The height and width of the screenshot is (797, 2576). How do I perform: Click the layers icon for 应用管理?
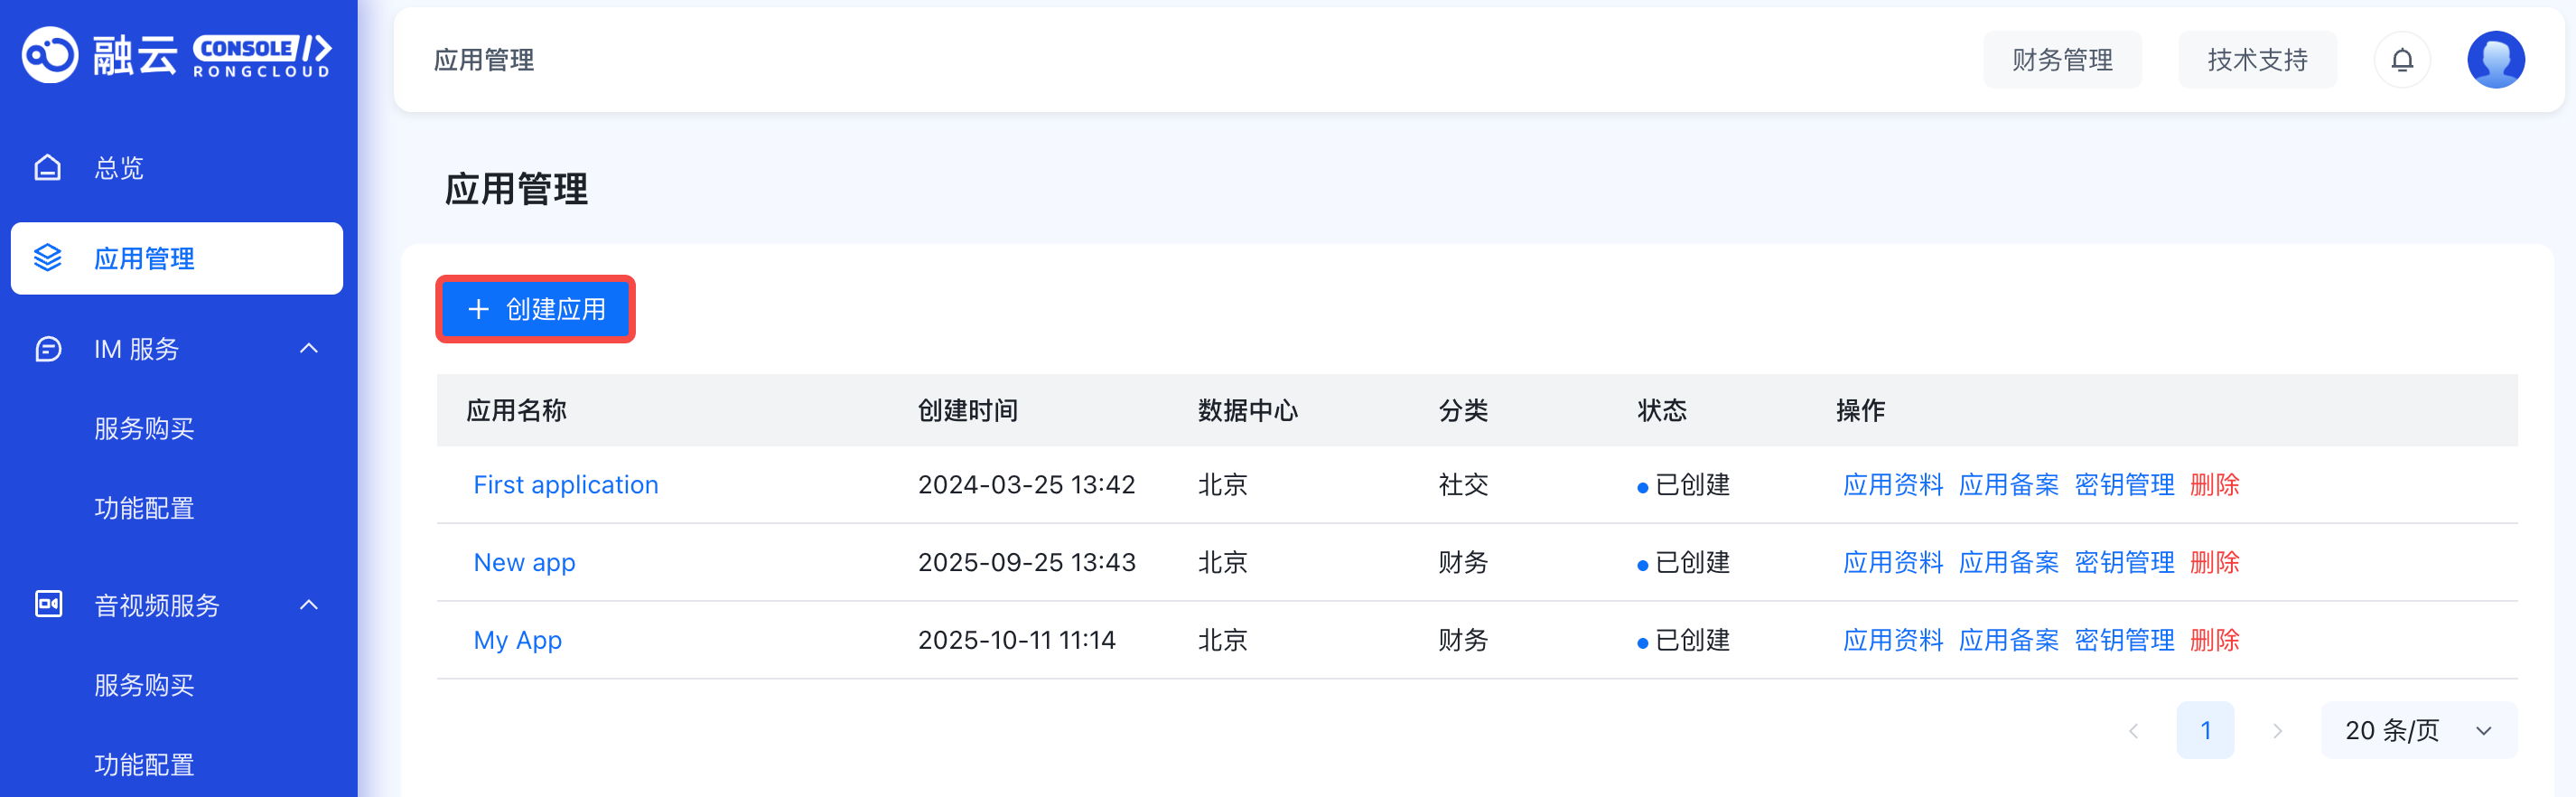(x=48, y=258)
